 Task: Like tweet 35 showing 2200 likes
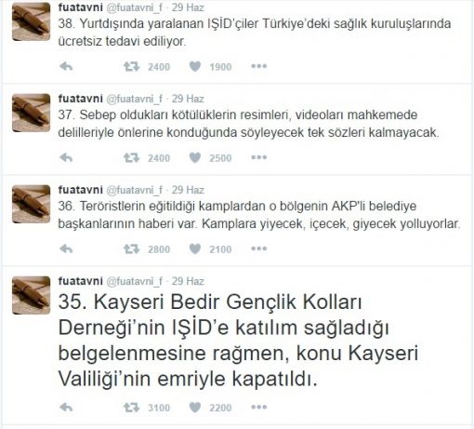(195, 408)
